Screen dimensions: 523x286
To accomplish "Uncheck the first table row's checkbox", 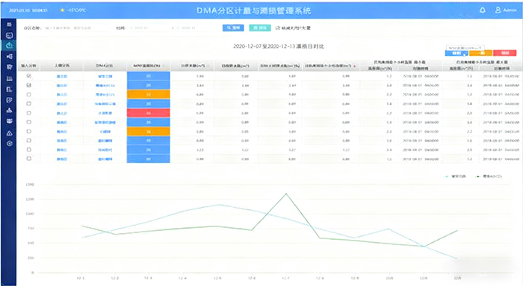I will pyautogui.click(x=29, y=76).
